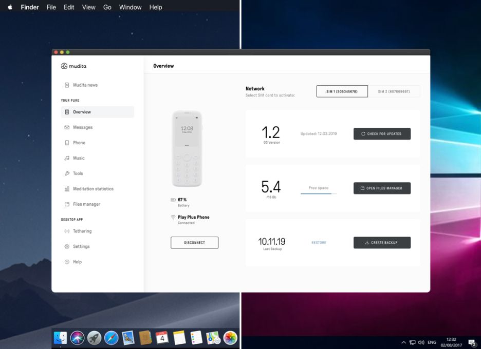Open Launchpad rocket icon in Dock
Screen dimensions: 481x349
click(x=94, y=338)
